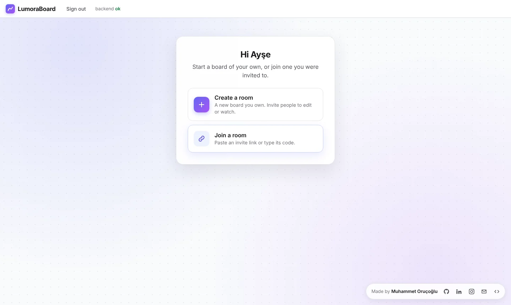Choose the Join a room card
The image size is (511, 305).
point(255,139)
